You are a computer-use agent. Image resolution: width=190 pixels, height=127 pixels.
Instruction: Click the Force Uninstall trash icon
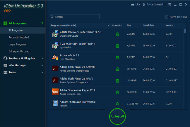144,4
